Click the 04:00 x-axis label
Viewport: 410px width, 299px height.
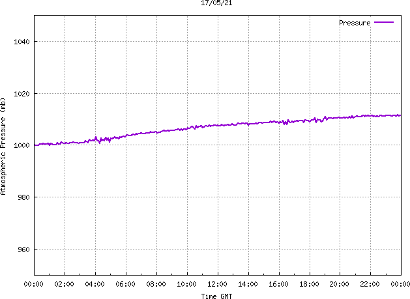tap(95, 284)
